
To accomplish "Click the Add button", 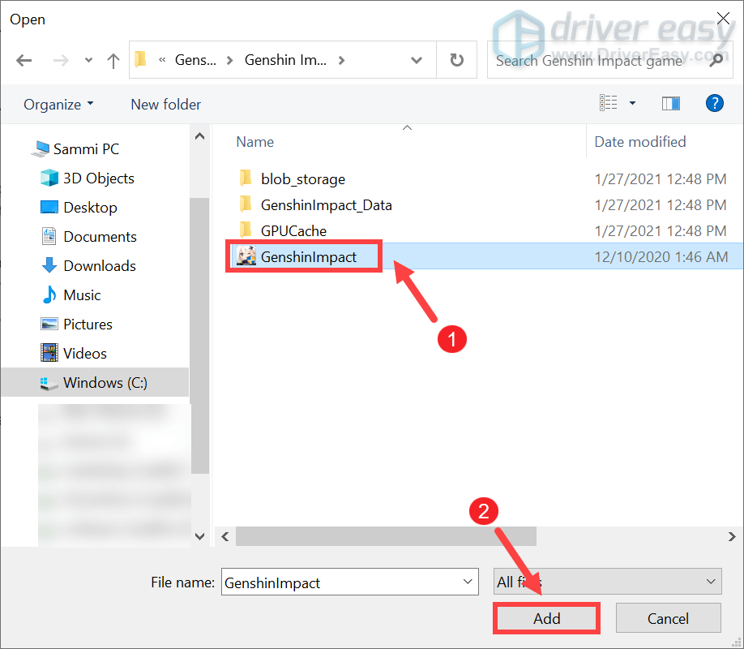I will point(546,618).
